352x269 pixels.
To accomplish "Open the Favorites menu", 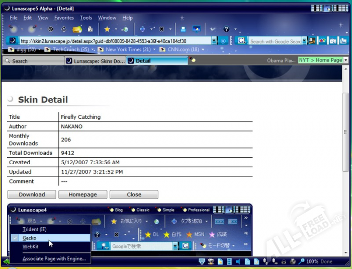I will point(64,18).
